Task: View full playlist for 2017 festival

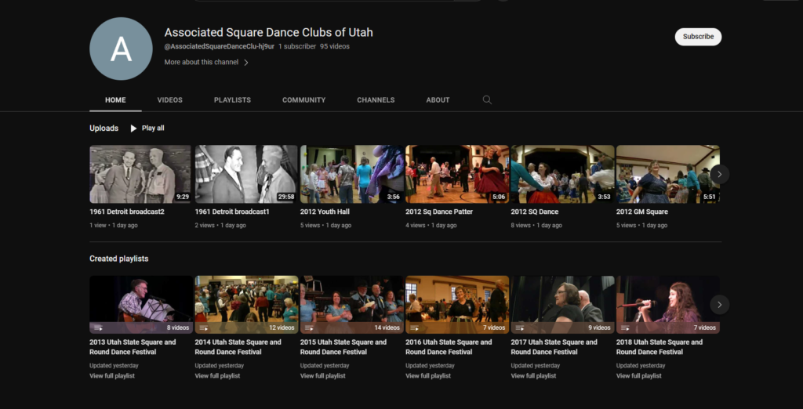Action: coord(533,376)
